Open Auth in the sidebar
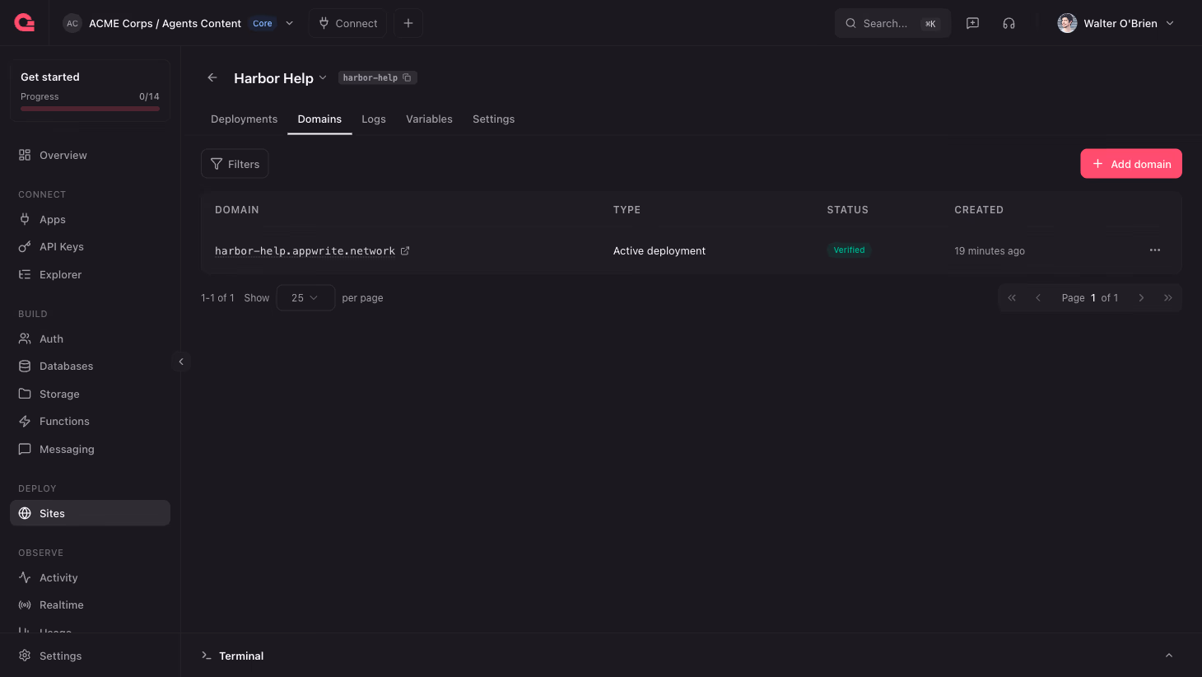This screenshot has width=1202, height=677. pos(90,338)
